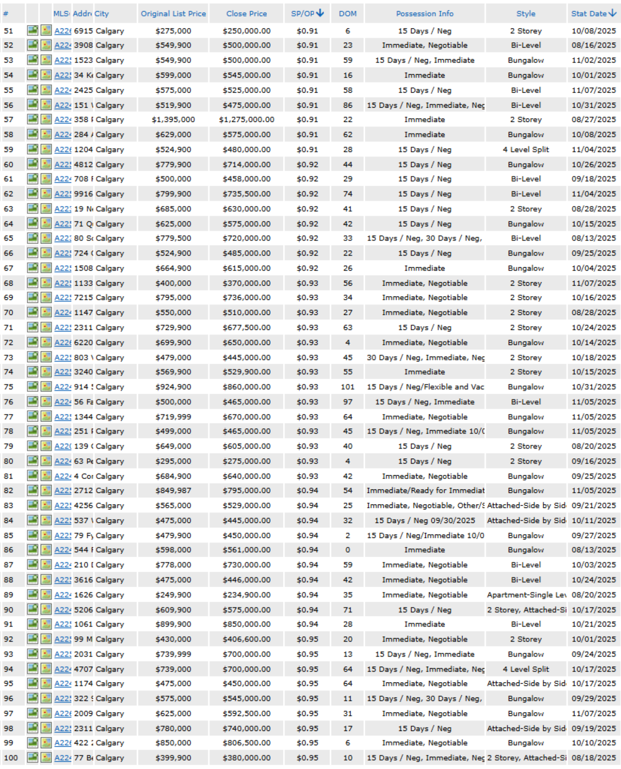
Task: Select the $1,275,000.00 close price cell
Action: (x=246, y=120)
